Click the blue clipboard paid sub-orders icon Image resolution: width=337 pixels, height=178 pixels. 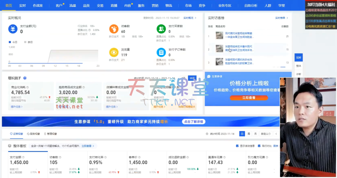tap(161, 52)
